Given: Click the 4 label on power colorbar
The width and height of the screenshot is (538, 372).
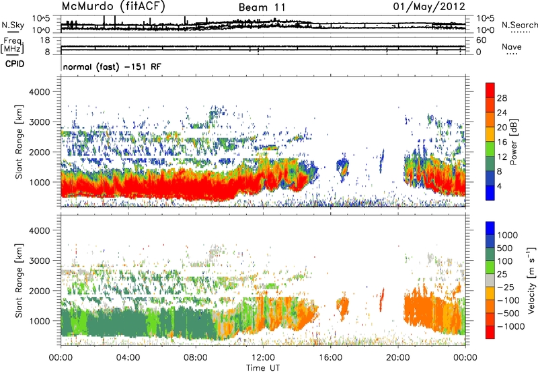Looking at the screenshot, I should [x=499, y=187].
